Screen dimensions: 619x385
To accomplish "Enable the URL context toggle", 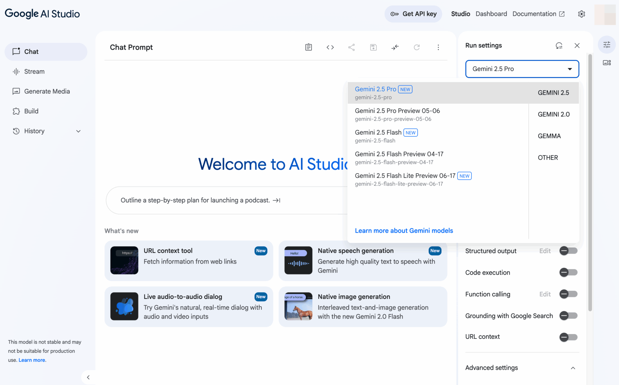I will (568, 337).
